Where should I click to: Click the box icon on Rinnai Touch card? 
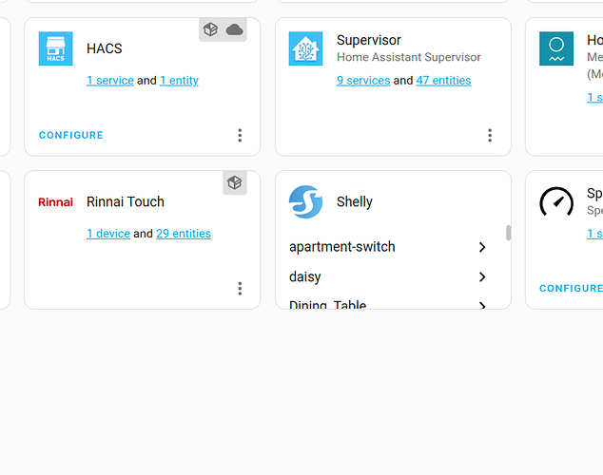pyautogui.click(x=234, y=182)
